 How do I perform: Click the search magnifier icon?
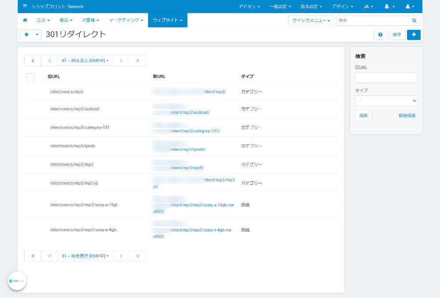click(x=414, y=21)
